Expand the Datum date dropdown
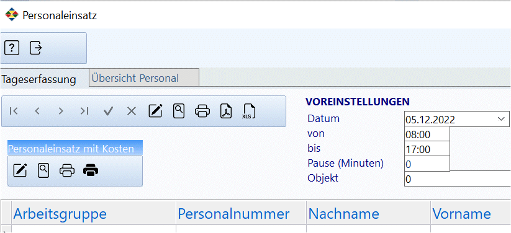Image resolution: width=511 pixels, height=233 pixels. (502, 119)
